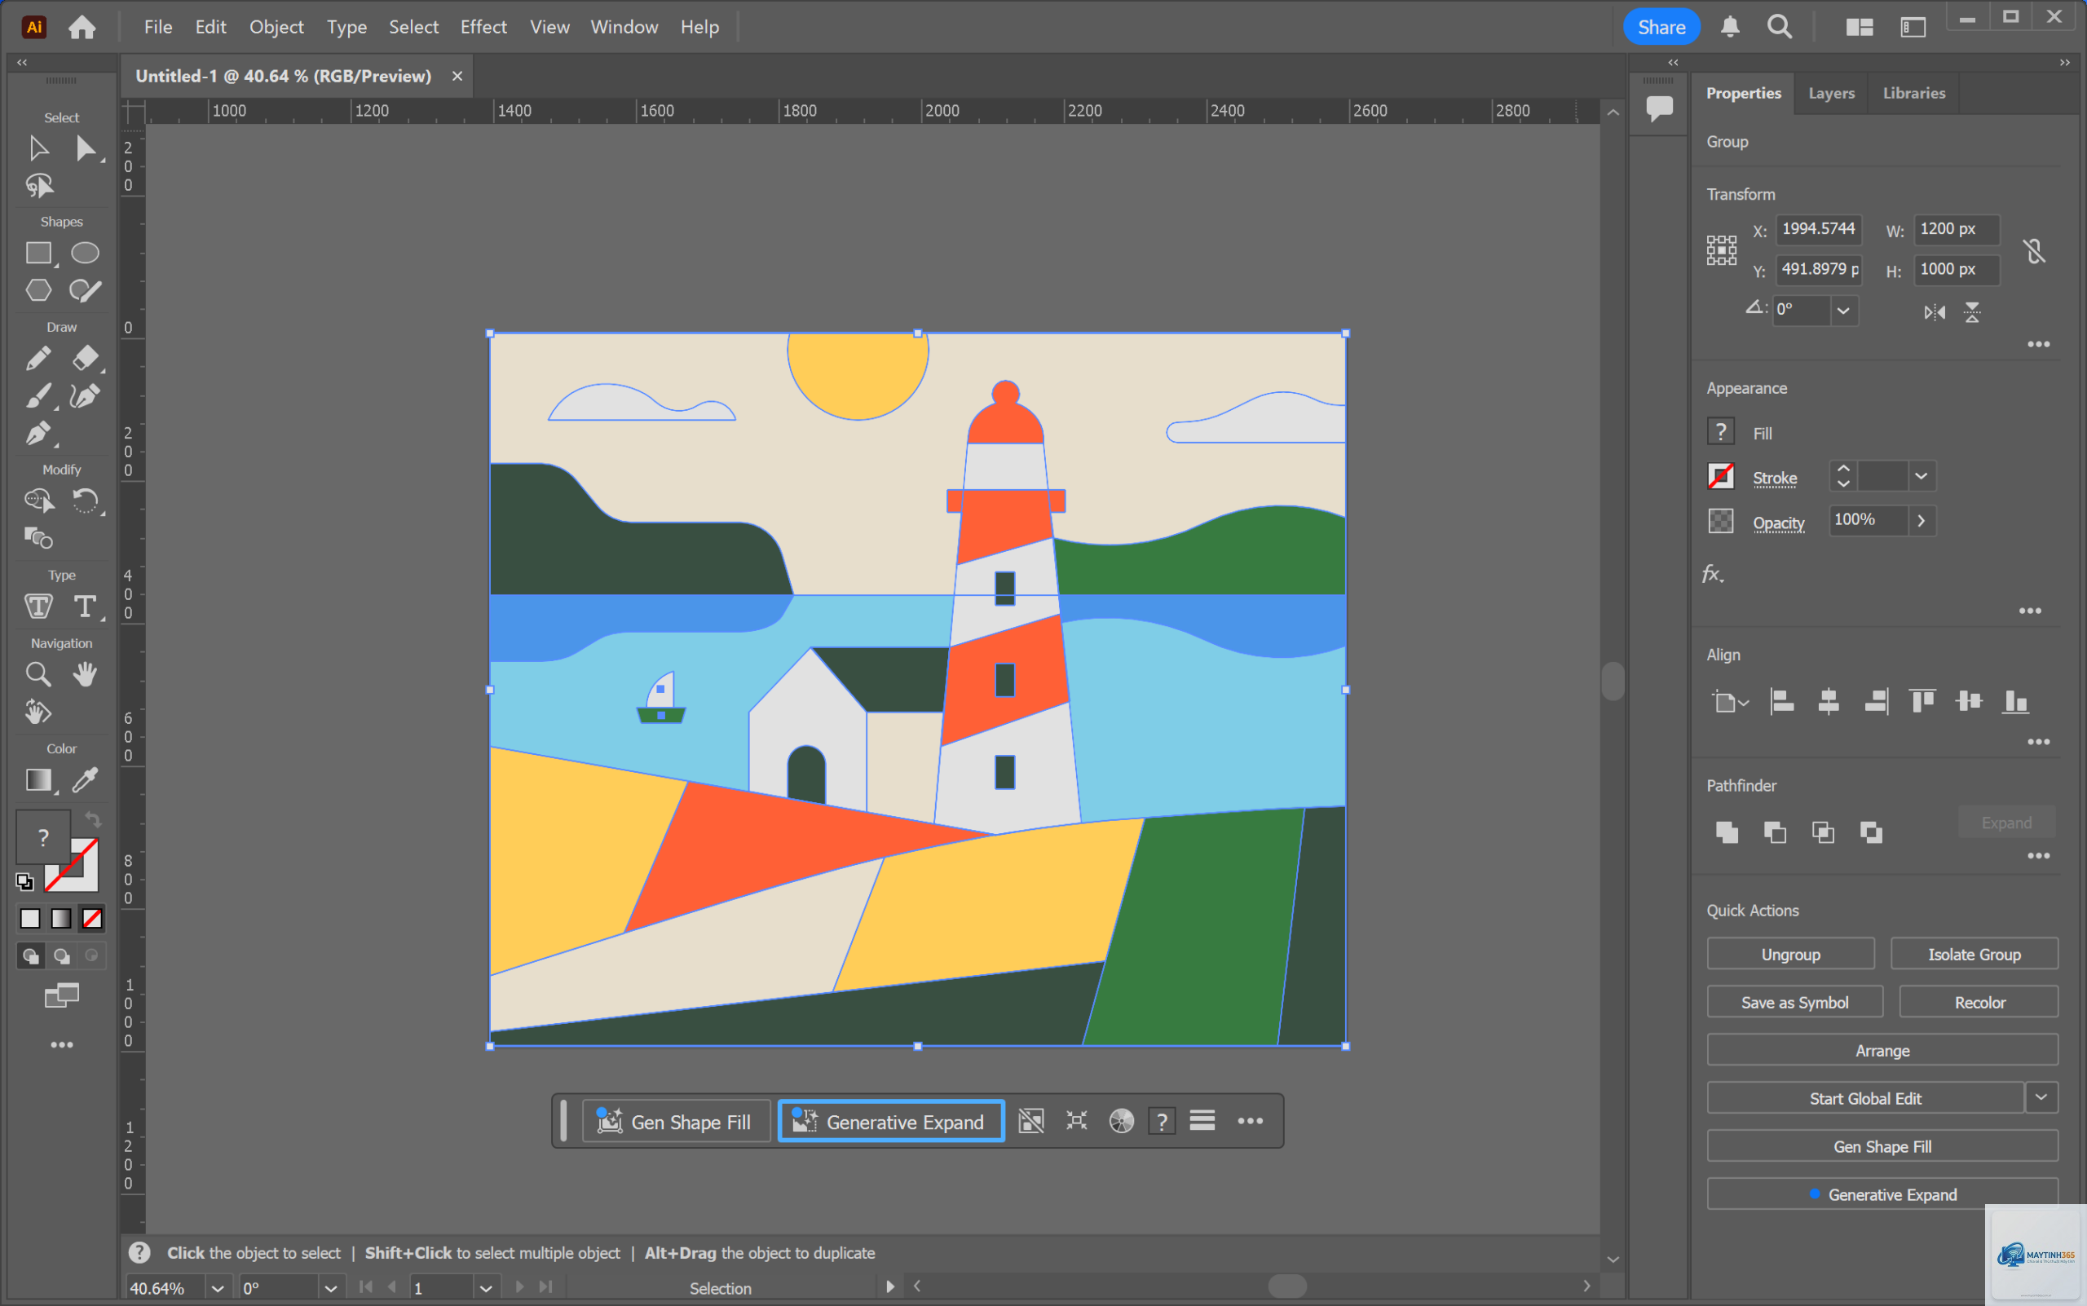
Task: Open artboard number dropdown
Action: (x=485, y=1288)
